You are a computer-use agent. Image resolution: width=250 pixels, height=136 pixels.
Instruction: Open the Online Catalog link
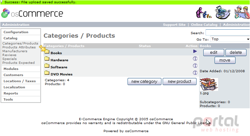[204, 25]
